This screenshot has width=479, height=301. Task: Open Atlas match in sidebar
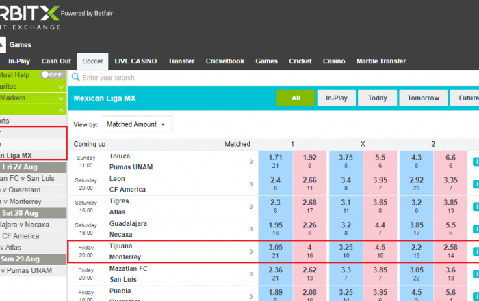[x=33, y=247]
